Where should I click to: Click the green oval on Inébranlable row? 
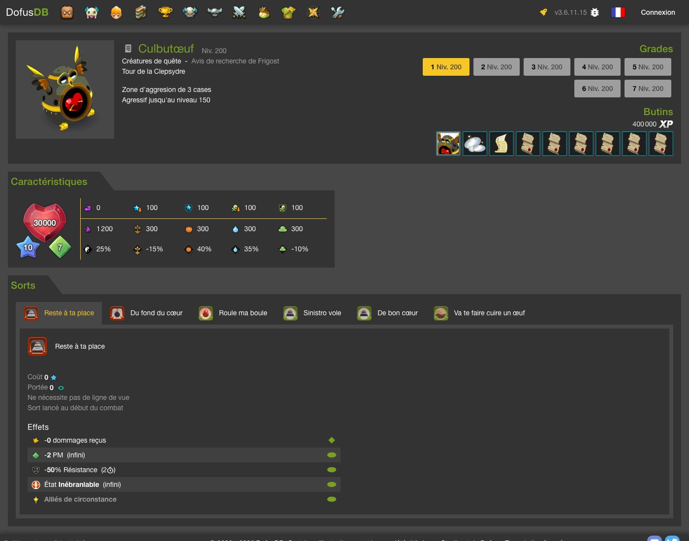tap(332, 484)
